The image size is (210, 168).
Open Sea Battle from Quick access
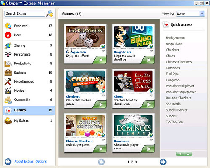coord(173,104)
